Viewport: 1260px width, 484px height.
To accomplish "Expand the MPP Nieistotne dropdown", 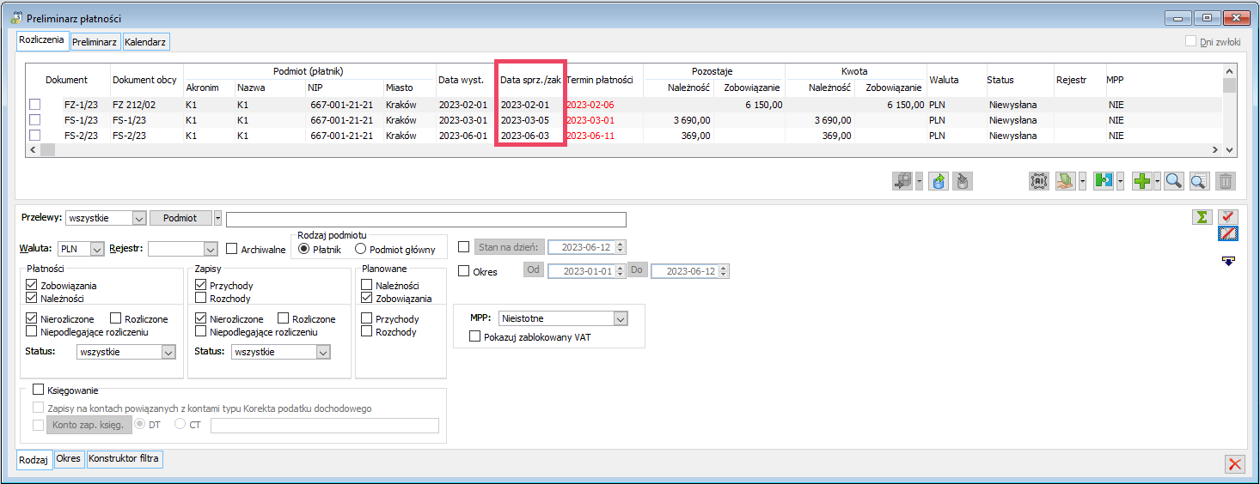I will click(621, 318).
